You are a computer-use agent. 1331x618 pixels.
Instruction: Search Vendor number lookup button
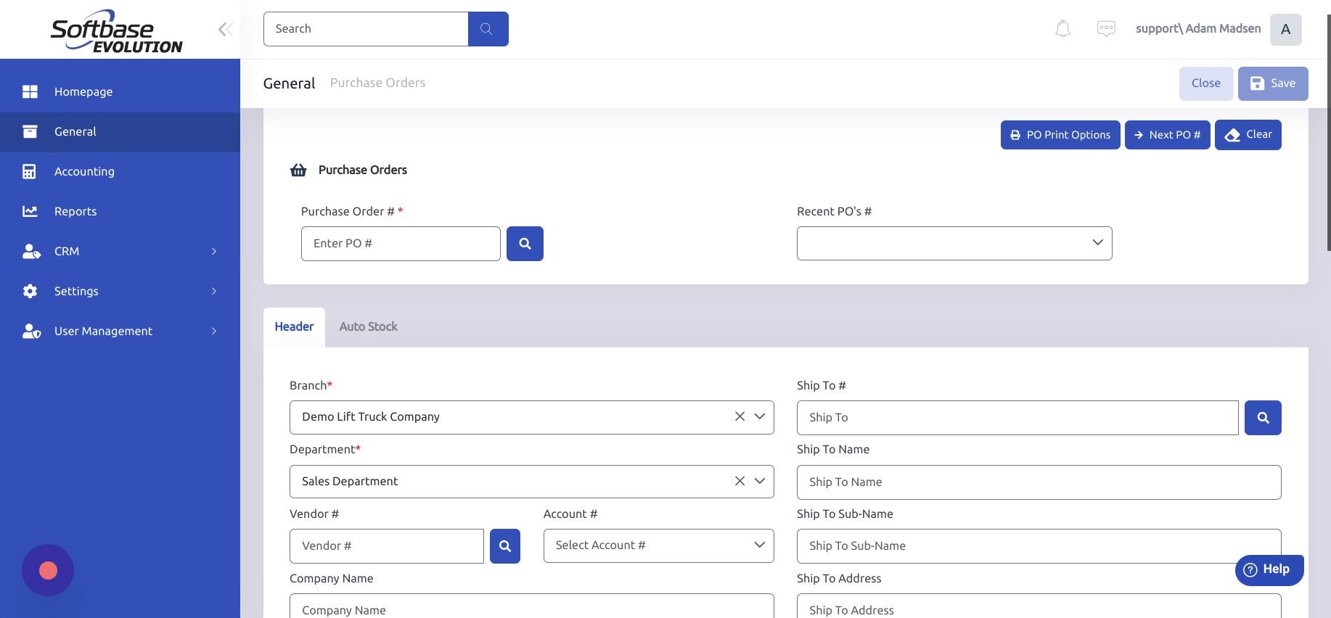pos(505,546)
